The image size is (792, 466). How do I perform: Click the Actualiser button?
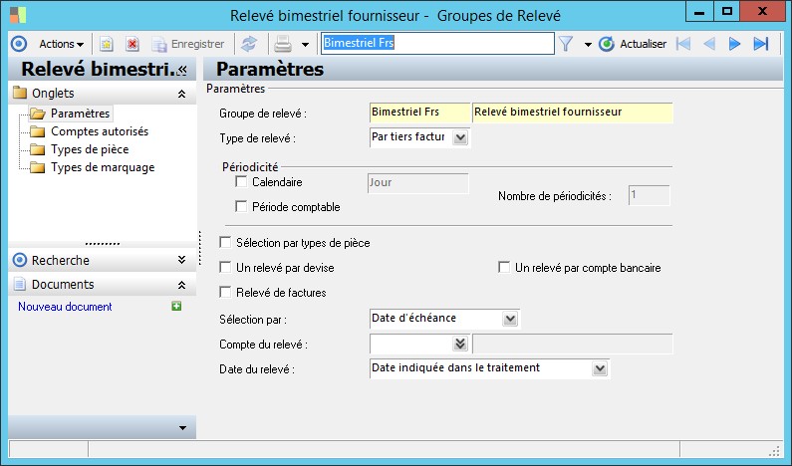coord(634,44)
